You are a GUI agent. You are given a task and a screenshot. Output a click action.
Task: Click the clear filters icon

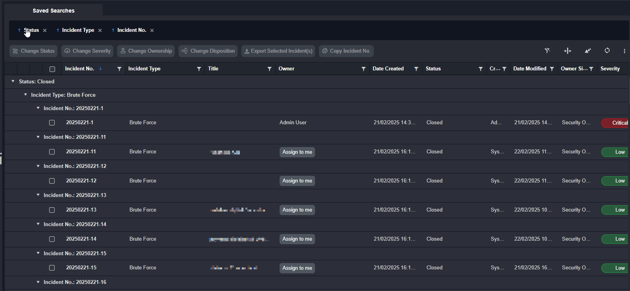pyautogui.click(x=547, y=51)
